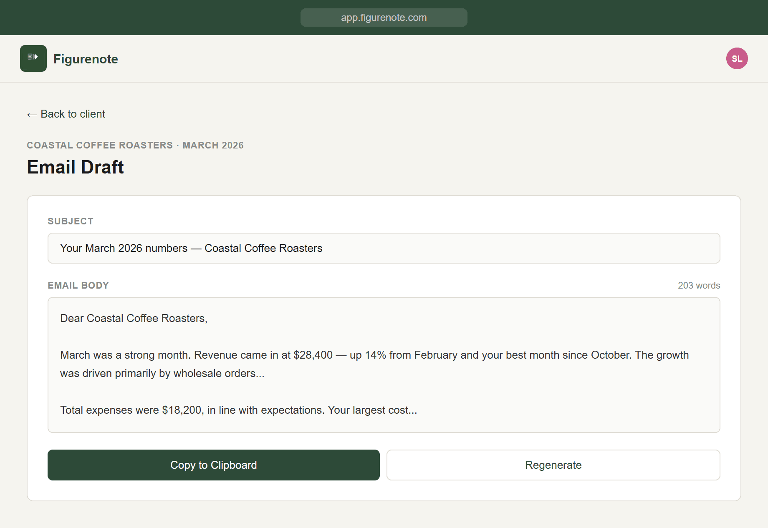The width and height of the screenshot is (768, 528).
Task: Click the 'March was a strong month' paragraph
Action: (374, 364)
